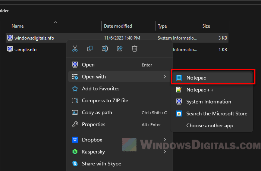Open file with Notepad++
The width and height of the screenshot is (261, 171).
[212, 90]
